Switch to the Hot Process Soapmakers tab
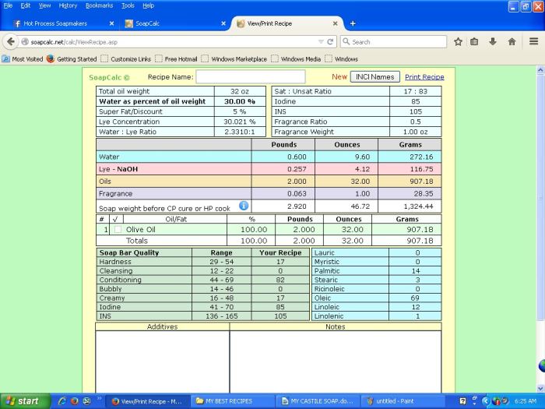Image resolution: width=545 pixels, height=409 pixels. click(55, 23)
